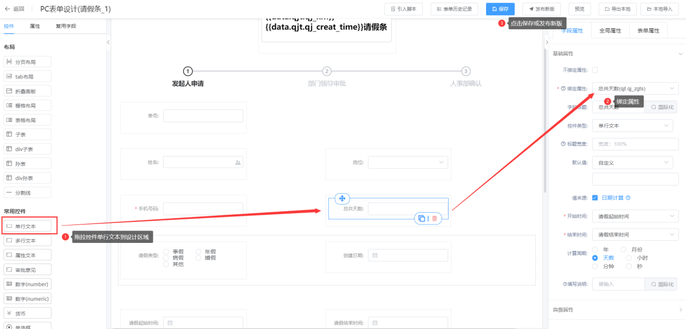Delete the selected 总共天数 field
The width and height of the screenshot is (686, 329).
coord(435,219)
